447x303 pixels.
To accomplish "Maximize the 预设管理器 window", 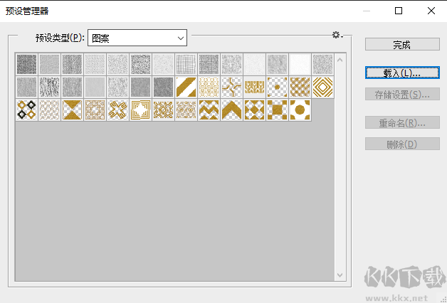I will tap(399, 11).
